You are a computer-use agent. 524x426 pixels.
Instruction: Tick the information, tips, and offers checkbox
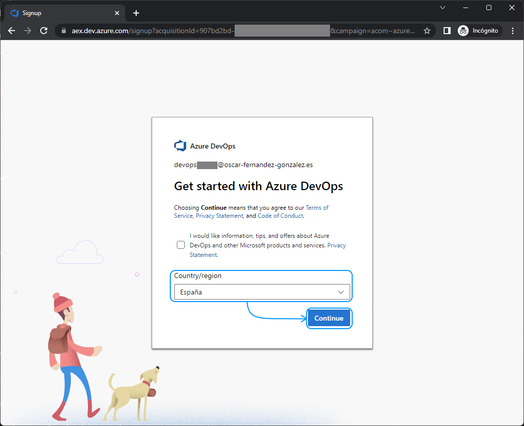click(181, 245)
